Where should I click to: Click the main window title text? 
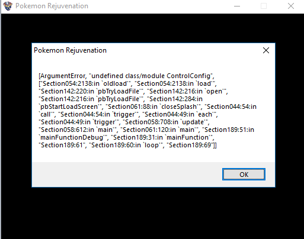[52, 6]
